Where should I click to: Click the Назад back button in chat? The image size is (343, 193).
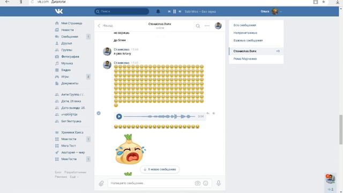coord(105,26)
